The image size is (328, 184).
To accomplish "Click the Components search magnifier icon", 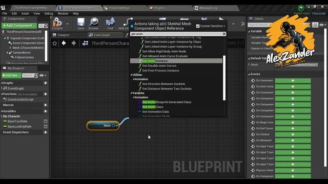I will 46,26.
